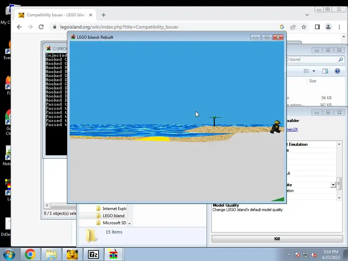Click the LEGO Island: Rebuilt window icon
This screenshot has height=261, width=348.
[73, 37]
